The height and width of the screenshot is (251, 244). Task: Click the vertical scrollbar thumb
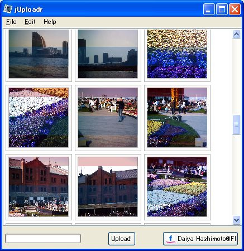pos(236,124)
